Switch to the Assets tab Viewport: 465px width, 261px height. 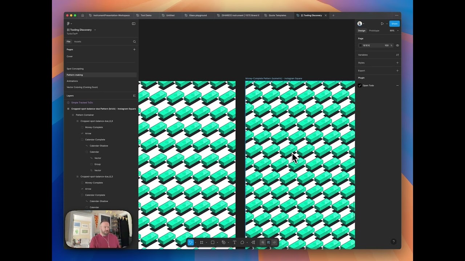click(78, 42)
